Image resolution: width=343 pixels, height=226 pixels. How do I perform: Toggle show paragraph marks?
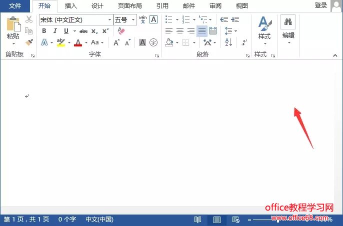tap(244, 42)
